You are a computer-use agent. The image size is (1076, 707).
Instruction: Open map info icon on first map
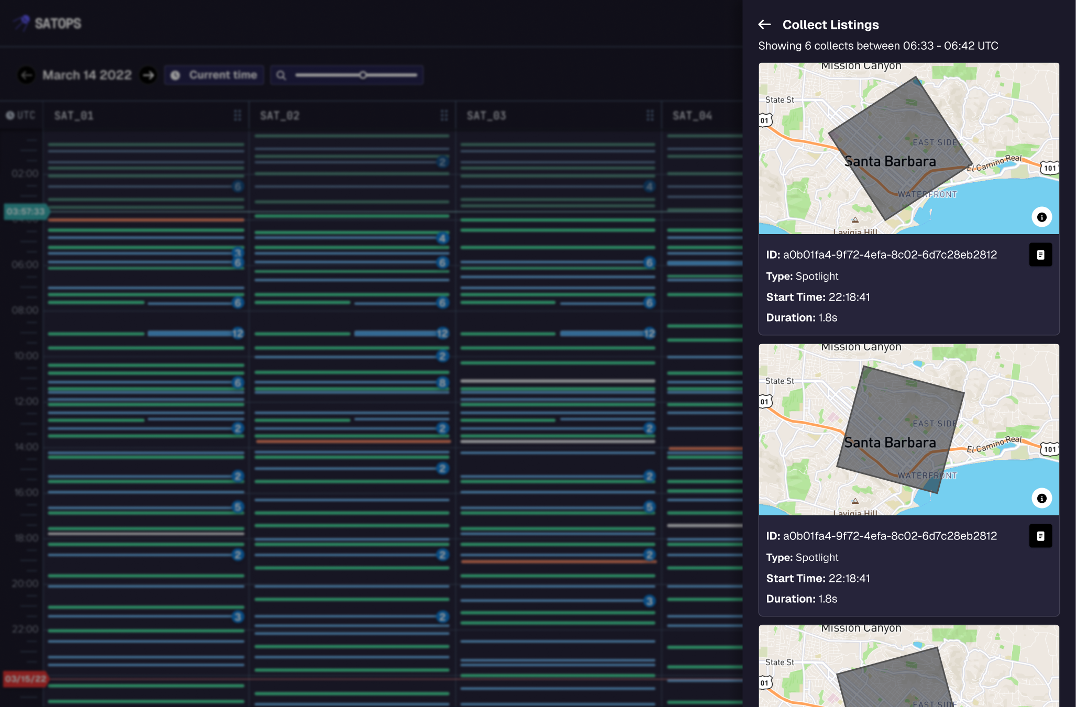click(x=1041, y=217)
